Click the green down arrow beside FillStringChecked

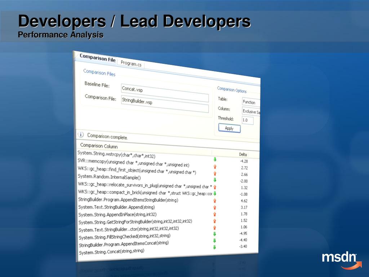pyautogui.click(x=215, y=234)
